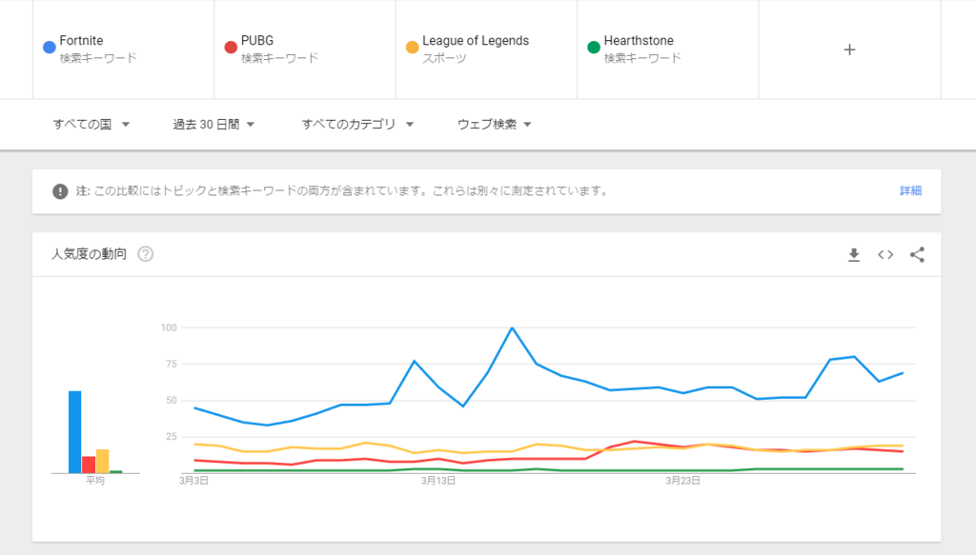The image size is (976, 555).
Task: Click the 25 y-axis value label
Action: pos(172,437)
